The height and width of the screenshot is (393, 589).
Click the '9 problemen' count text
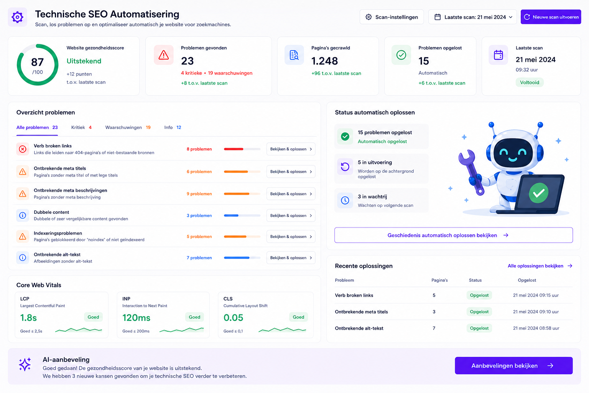tap(199, 194)
